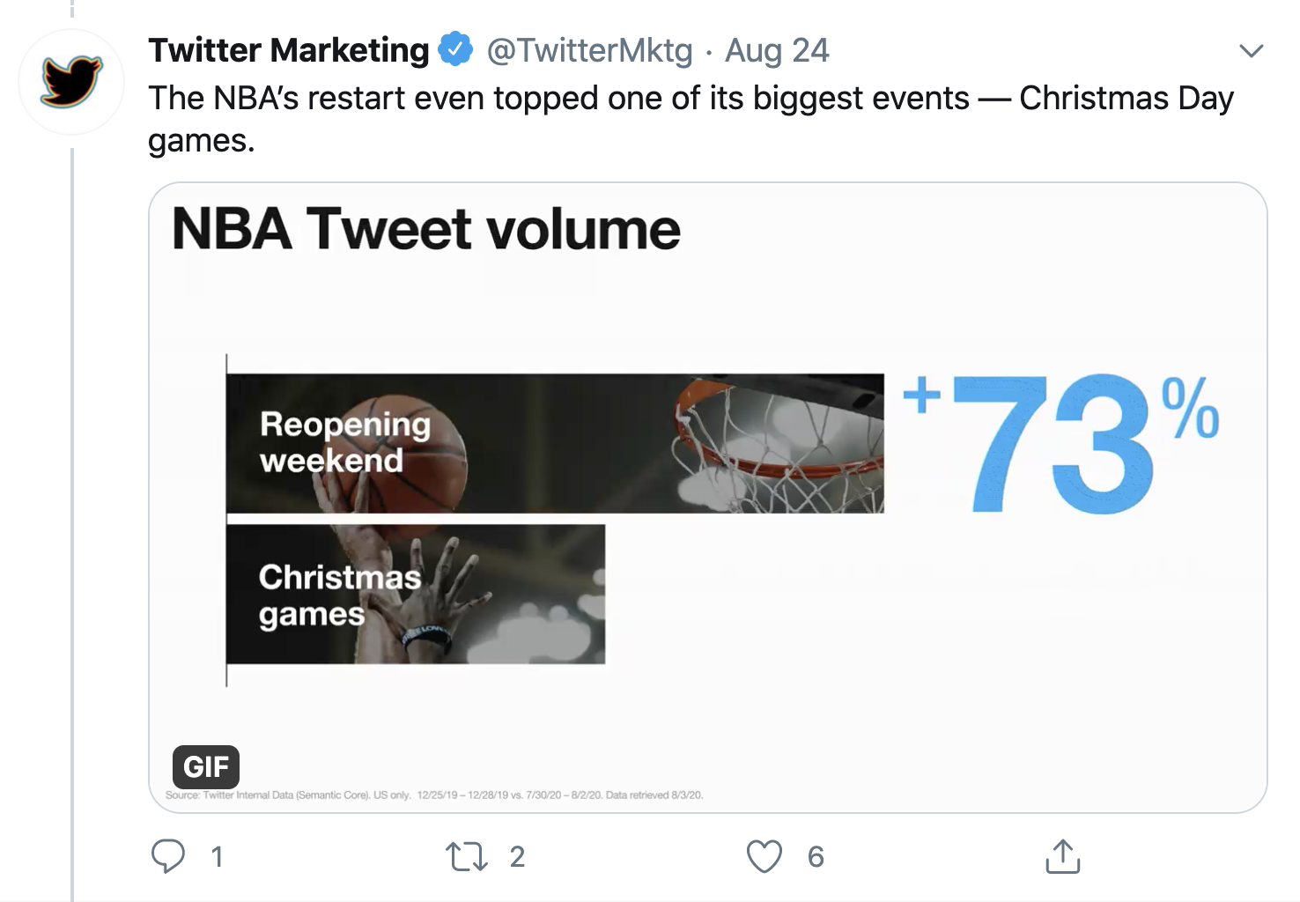Like the tweet with the heart icon

[764, 856]
